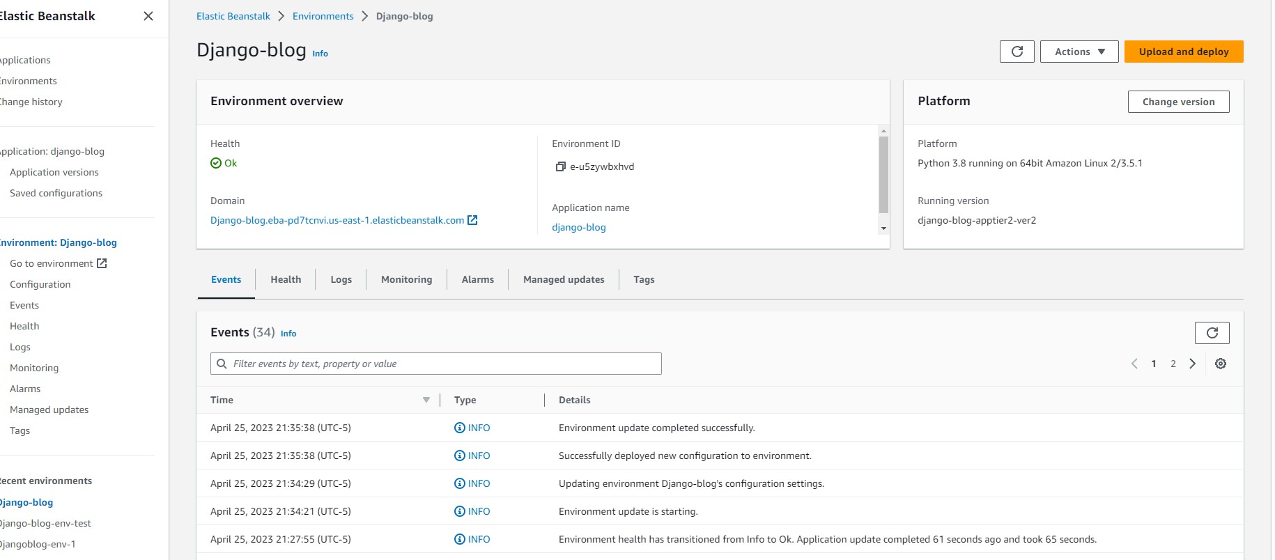Close the Elastic Beanstalk side navigation
Image resolution: width=1275 pixels, height=560 pixels.
click(148, 16)
